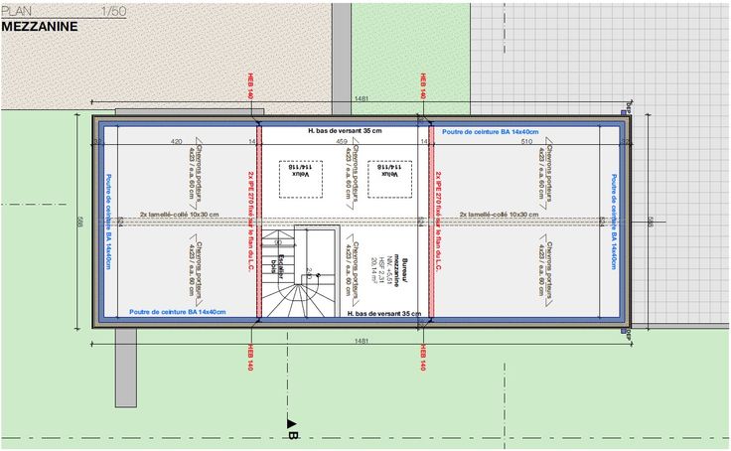
Task: Click the 420 dimension value
Action: 177,142
